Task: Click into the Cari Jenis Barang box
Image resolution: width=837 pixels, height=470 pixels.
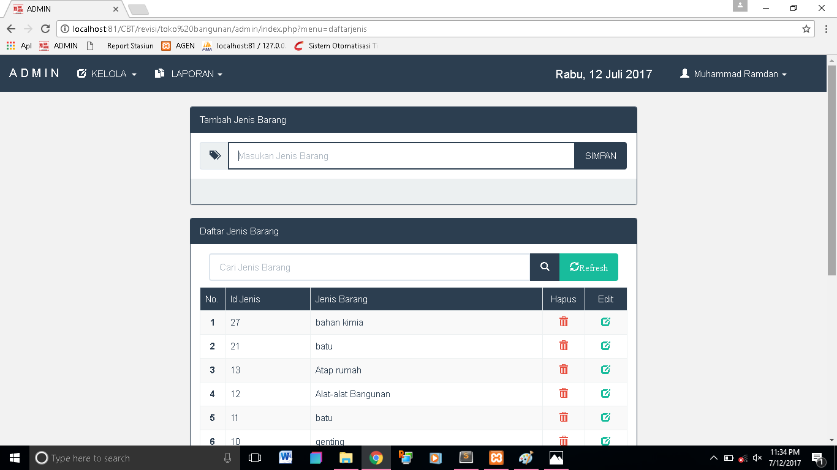Action: [369, 267]
